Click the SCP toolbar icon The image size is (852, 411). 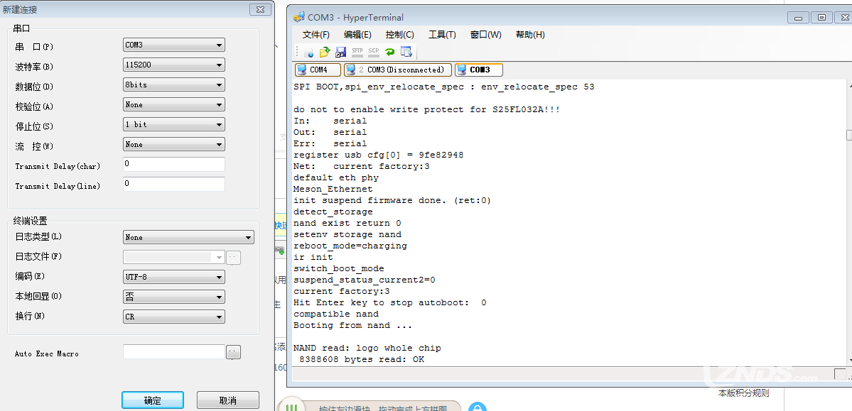pos(373,52)
